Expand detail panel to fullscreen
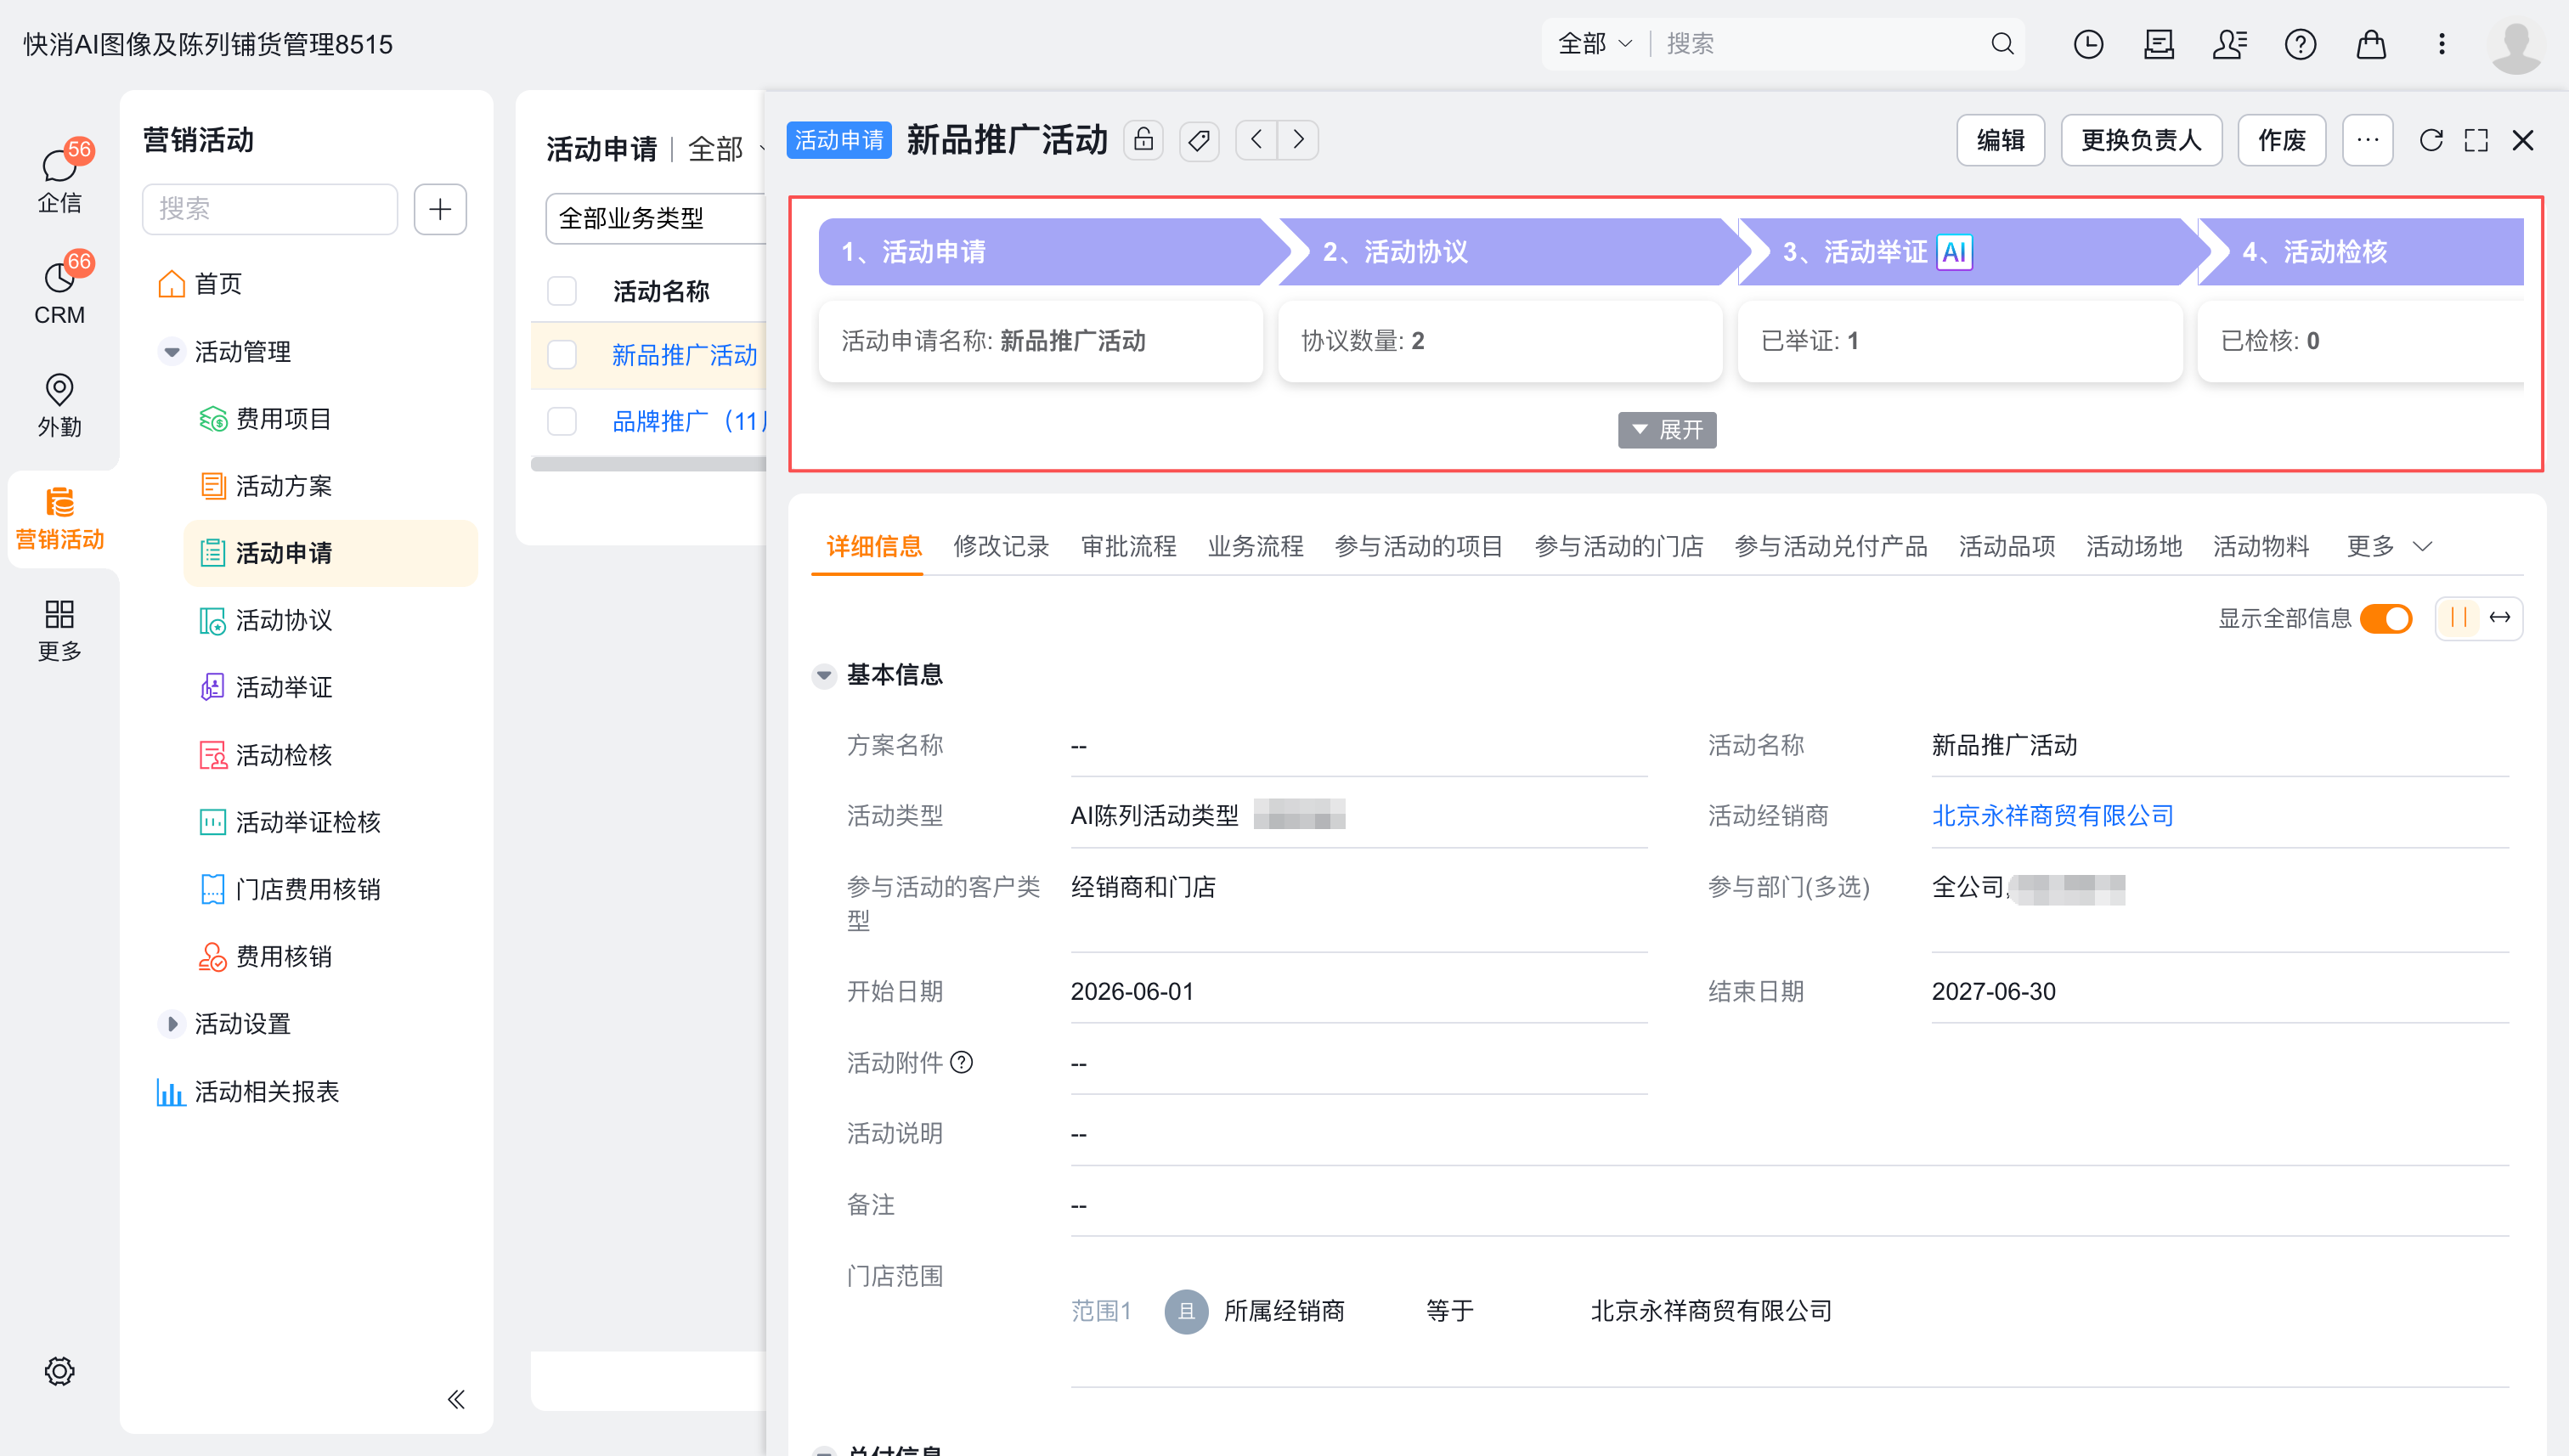This screenshot has width=2569, height=1456. (2476, 140)
